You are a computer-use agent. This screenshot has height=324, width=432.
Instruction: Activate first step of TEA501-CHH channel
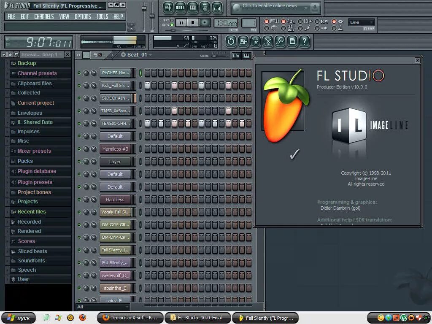coord(147,123)
